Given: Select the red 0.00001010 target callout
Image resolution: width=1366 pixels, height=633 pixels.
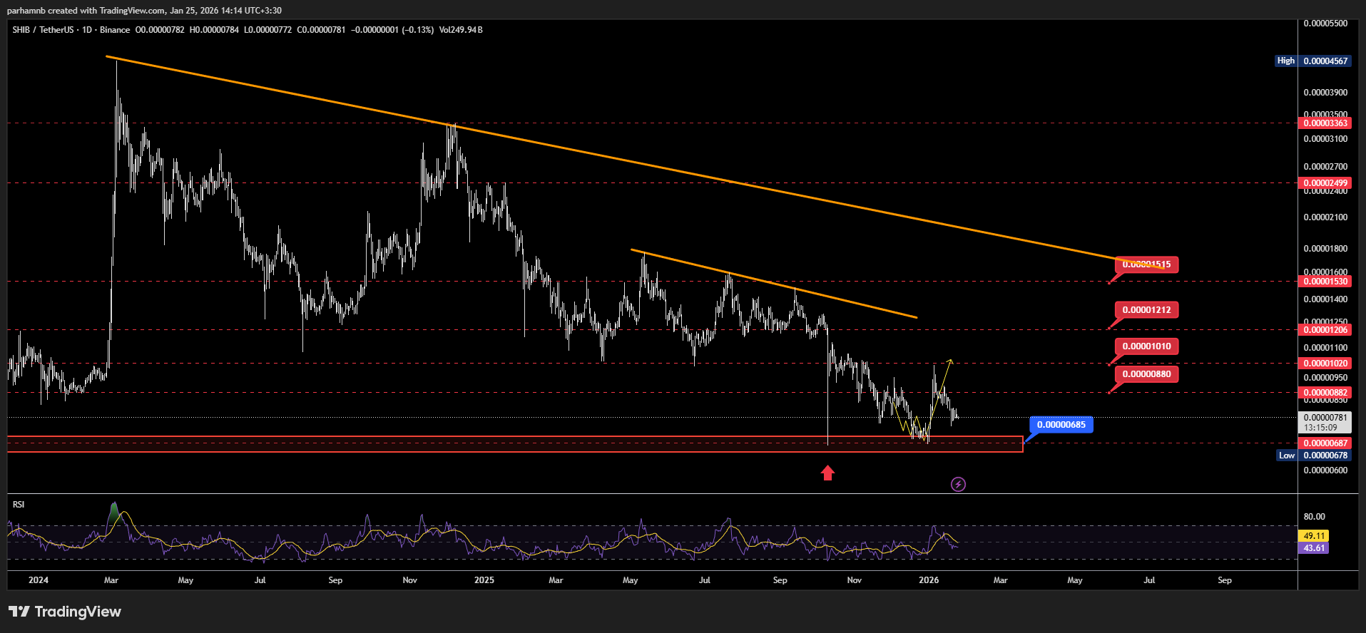Looking at the screenshot, I should point(1146,346).
